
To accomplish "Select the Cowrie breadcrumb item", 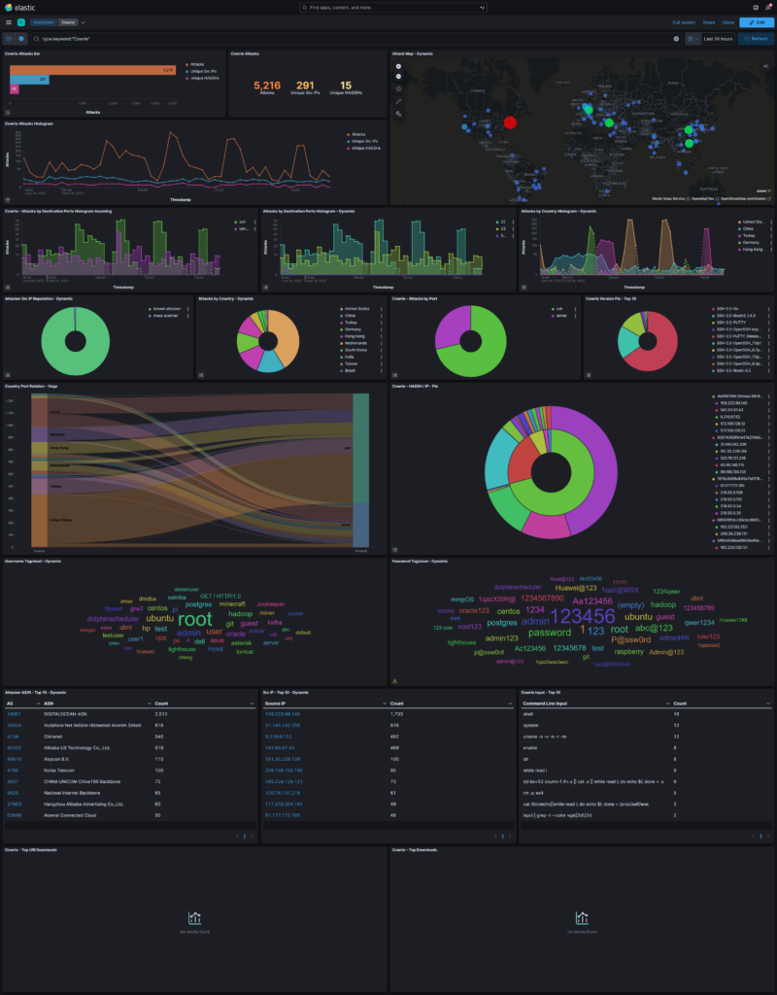I will pyautogui.click(x=68, y=22).
